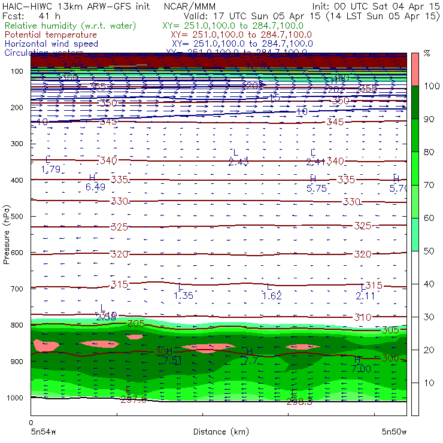Click the colorbar segment between 70 and 80

(415, 168)
